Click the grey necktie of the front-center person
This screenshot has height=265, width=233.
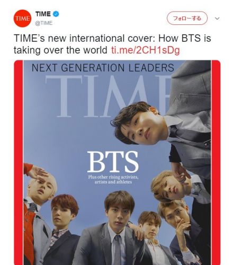pyautogui.click(x=118, y=250)
